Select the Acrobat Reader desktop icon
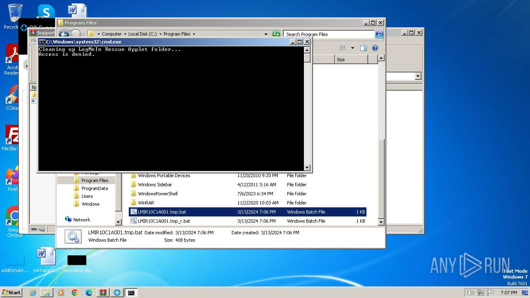Image resolution: width=530 pixels, height=298 pixels. [x=11, y=60]
